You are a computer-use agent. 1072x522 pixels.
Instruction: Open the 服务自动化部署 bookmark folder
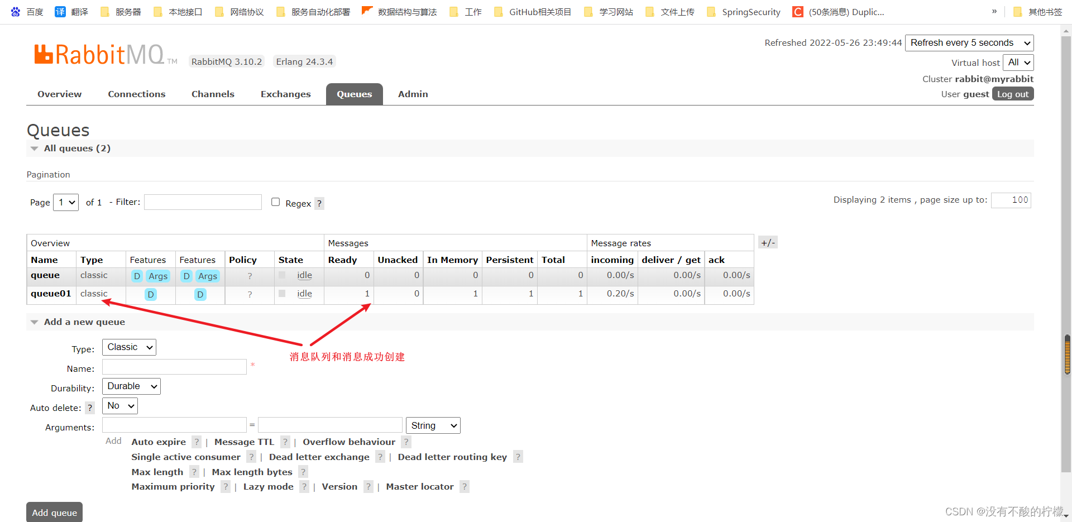313,12
